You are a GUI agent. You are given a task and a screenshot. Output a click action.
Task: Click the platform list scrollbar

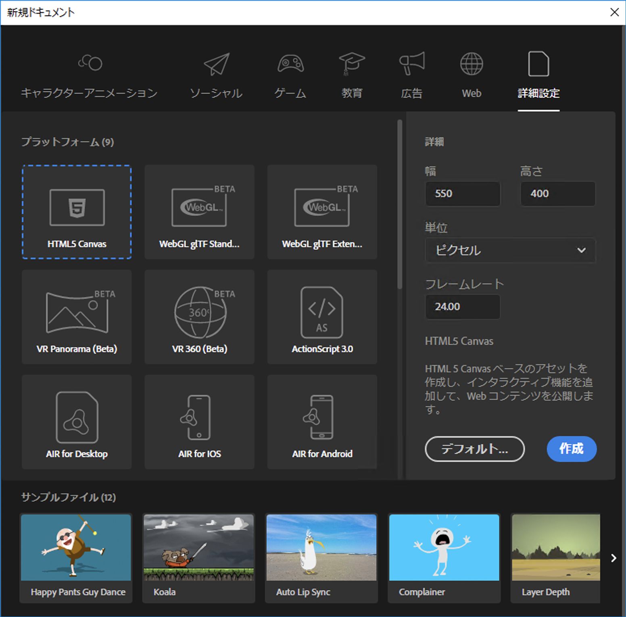(x=400, y=204)
